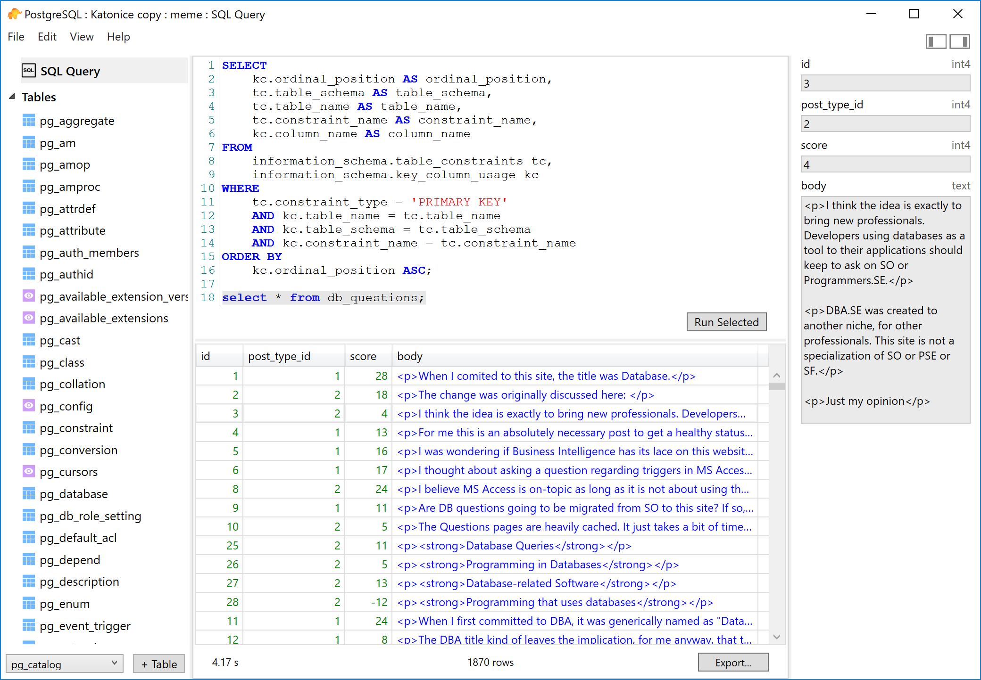Click the pg_config view icon
The width and height of the screenshot is (981, 680).
(29, 406)
